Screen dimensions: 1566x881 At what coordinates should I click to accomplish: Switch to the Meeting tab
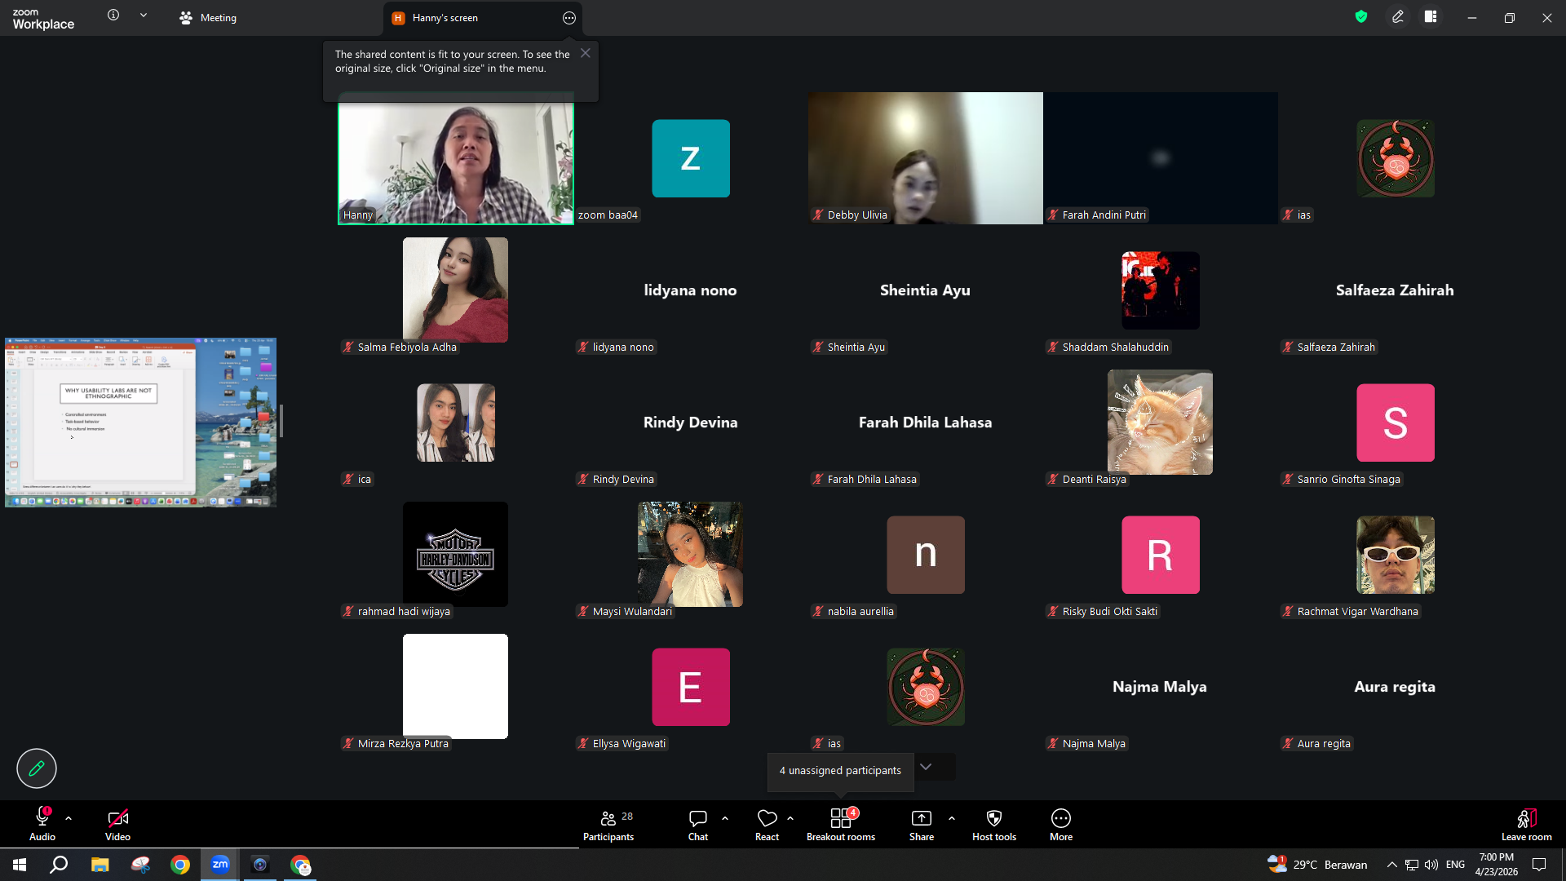208,18
